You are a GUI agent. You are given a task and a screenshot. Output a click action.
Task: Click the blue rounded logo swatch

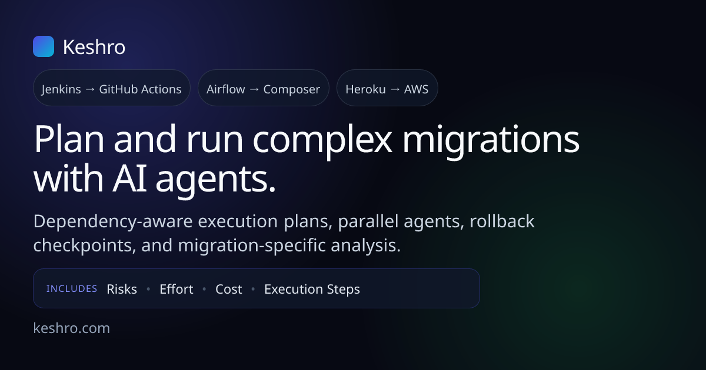[x=44, y=46]
